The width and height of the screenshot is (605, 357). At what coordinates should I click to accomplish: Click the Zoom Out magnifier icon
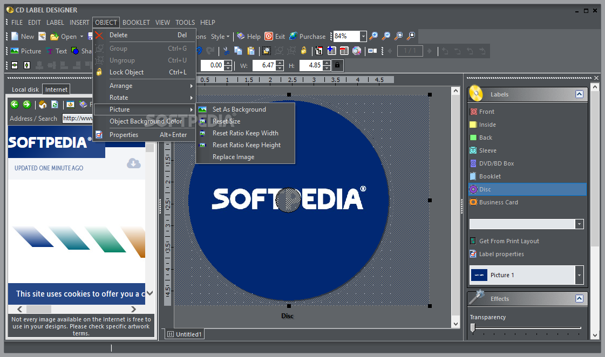[x=386, y=36]
